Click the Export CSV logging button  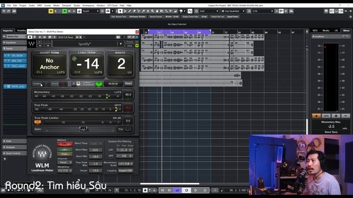126,170
